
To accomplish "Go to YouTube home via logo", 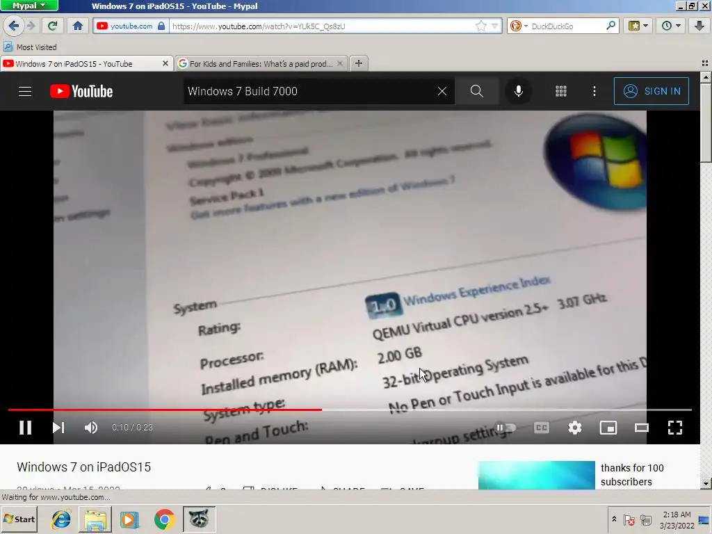I will point(81,91).
